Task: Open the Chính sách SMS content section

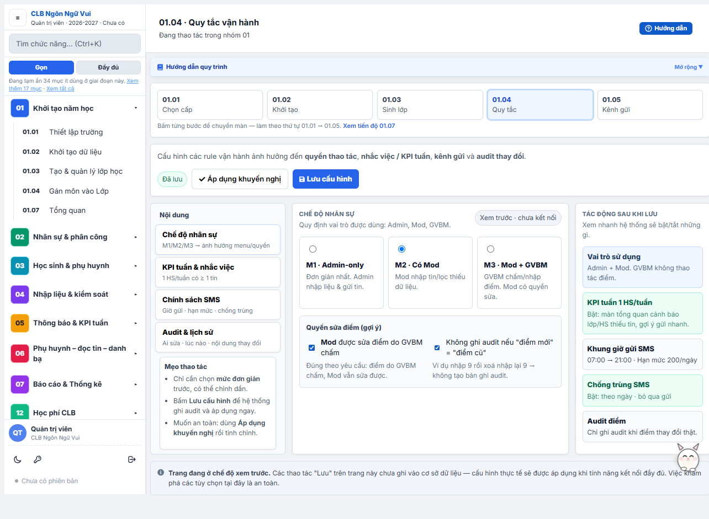Action: pyautogui.click(x=218, y=304)
